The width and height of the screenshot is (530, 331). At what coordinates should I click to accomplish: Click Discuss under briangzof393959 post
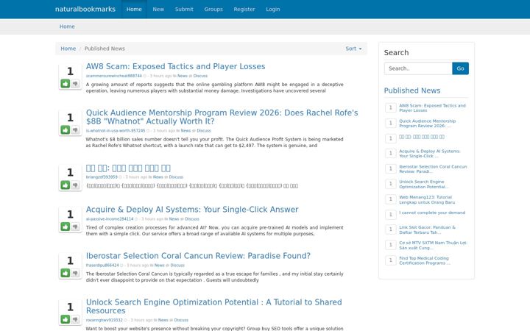pyautogui.click(x=176, y=177)
